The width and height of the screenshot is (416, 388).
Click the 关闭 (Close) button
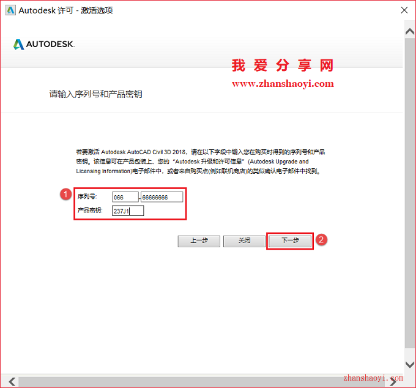tap(244, 241)
